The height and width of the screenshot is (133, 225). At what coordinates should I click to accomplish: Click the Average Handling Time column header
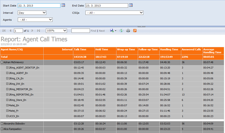click(213, 51)
